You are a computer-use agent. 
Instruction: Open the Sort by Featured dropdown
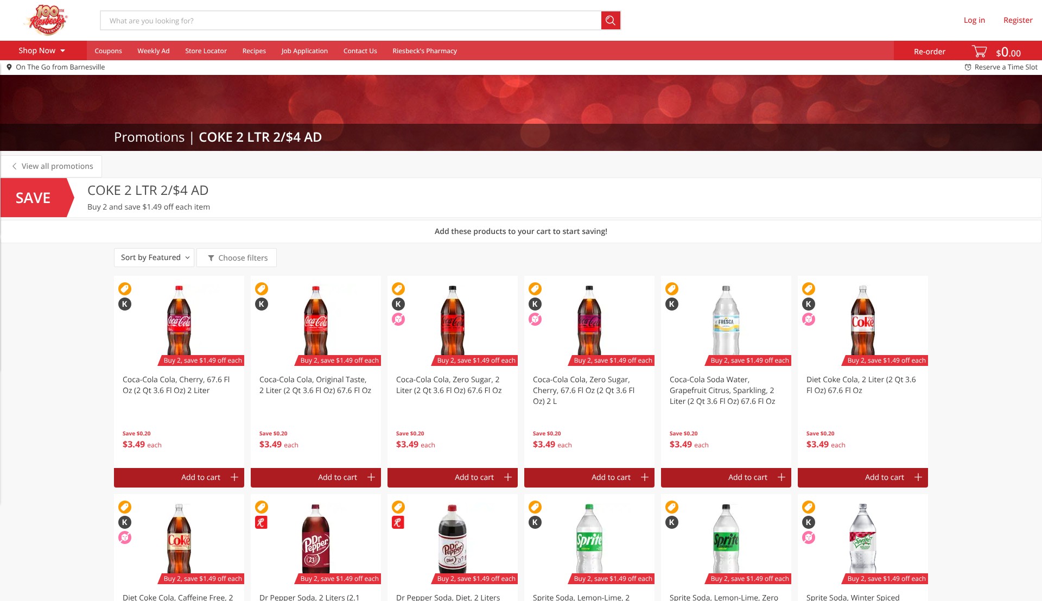click(155, 257)
